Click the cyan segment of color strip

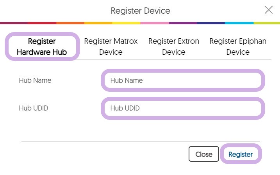tap(239, 23)
